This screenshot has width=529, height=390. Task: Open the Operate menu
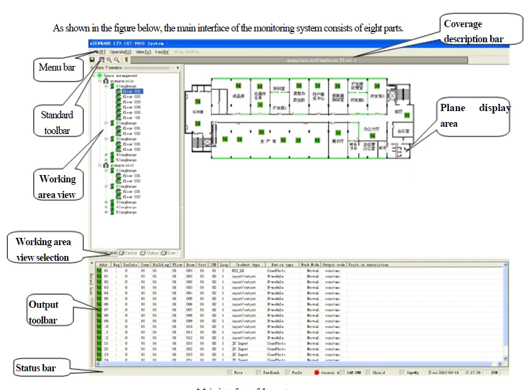coord(121,51)
